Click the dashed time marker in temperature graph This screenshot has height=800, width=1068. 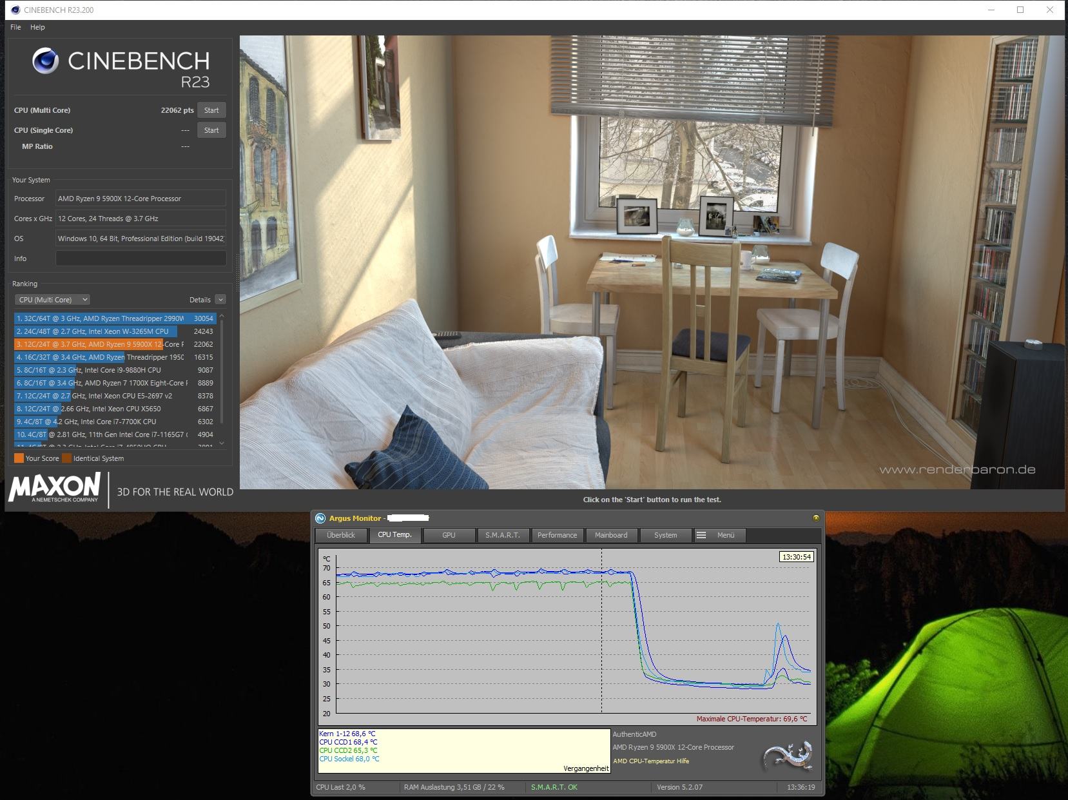click(601, 630)
